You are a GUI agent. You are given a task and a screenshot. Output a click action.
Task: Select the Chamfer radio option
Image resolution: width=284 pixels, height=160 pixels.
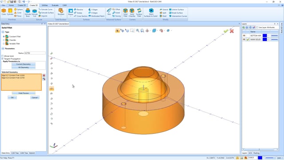click(4, 40)
